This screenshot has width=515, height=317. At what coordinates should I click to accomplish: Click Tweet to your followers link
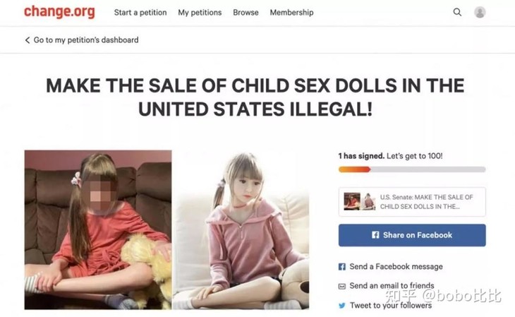[x=391, y=306]
